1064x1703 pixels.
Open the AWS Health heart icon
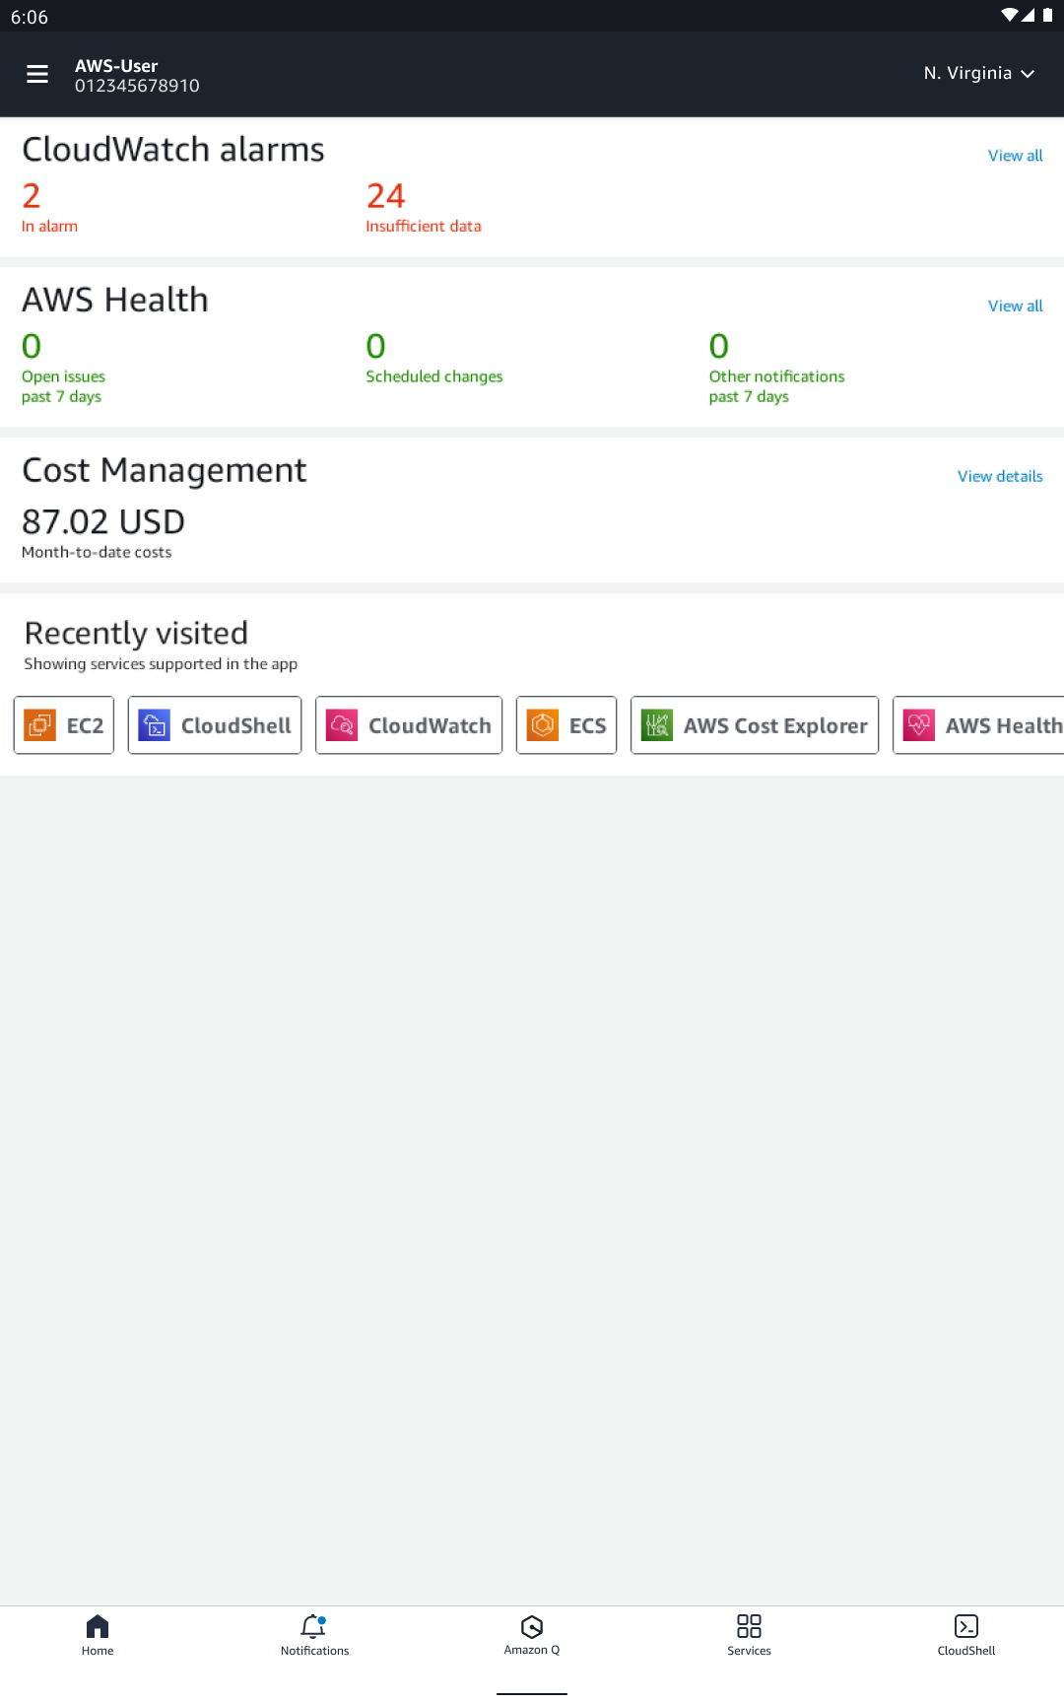coord(919,725)
